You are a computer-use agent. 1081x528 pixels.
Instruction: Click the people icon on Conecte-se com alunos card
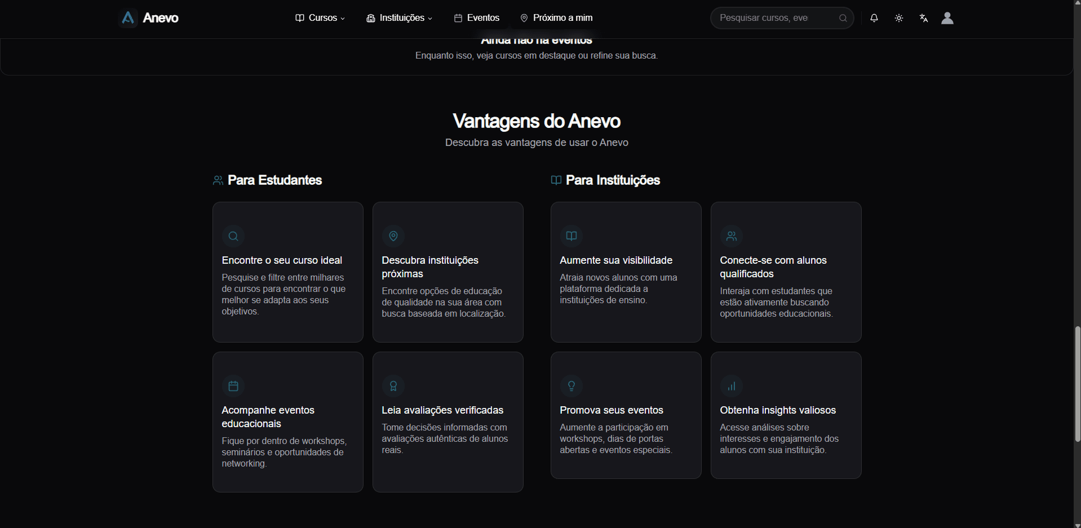click(x=731, y=236)
